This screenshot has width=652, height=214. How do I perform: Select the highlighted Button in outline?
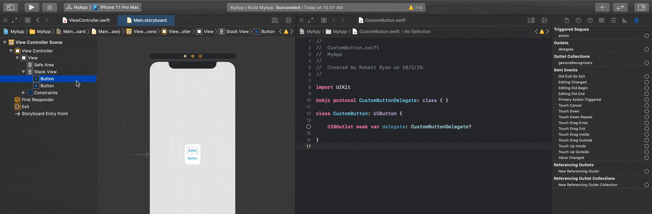(x=48, y=79)
